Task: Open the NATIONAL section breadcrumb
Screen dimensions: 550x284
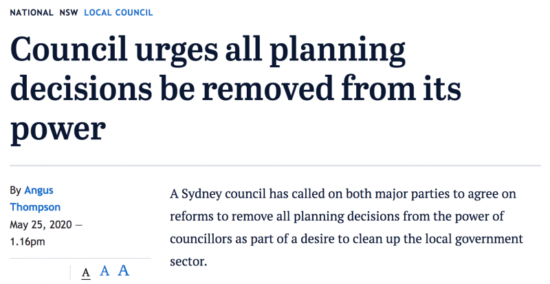Action: (x=32, y=12)
